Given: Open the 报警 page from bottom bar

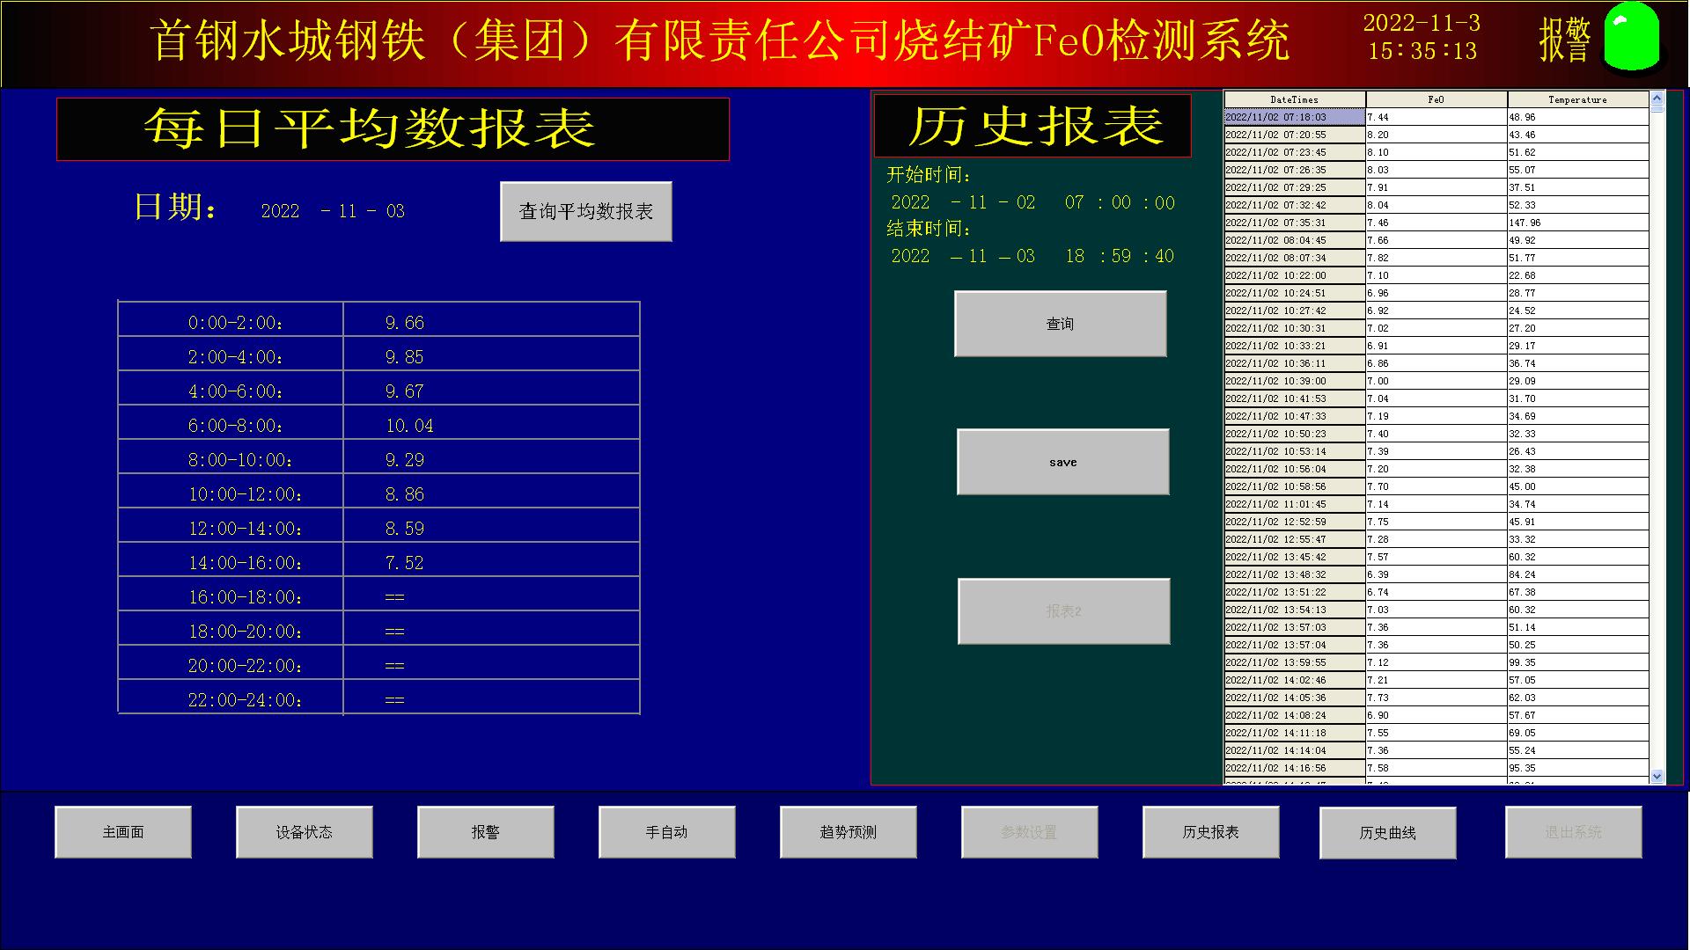Looking at the screenshot, I should click(486, 832).
